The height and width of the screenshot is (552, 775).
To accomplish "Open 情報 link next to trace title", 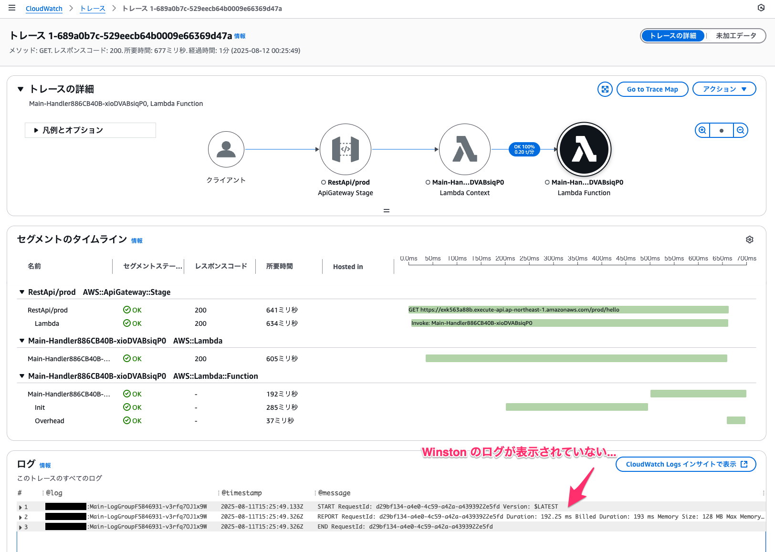I will point(240,36).
